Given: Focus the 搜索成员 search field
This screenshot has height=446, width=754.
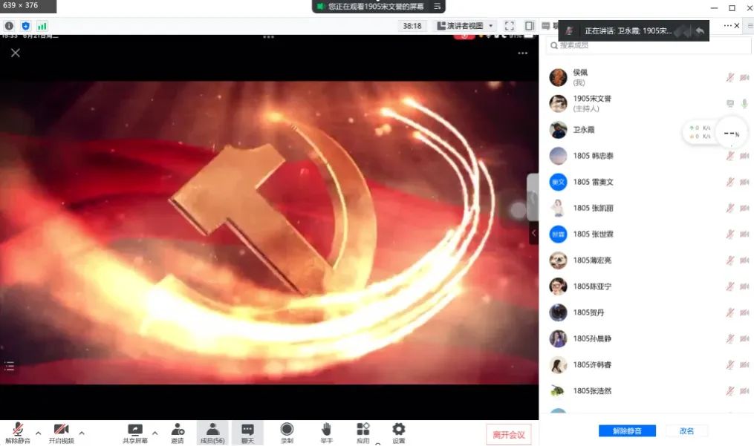Looking at the screenshot, I should (639, 46).
